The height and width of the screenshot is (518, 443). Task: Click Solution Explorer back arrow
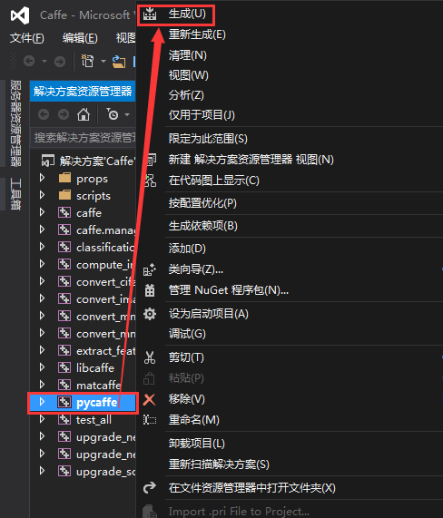(44, 114)
